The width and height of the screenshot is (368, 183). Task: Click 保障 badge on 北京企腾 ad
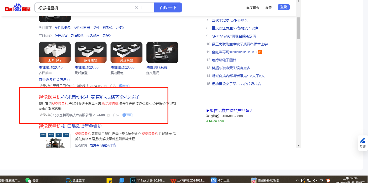[x=127, y=115]
